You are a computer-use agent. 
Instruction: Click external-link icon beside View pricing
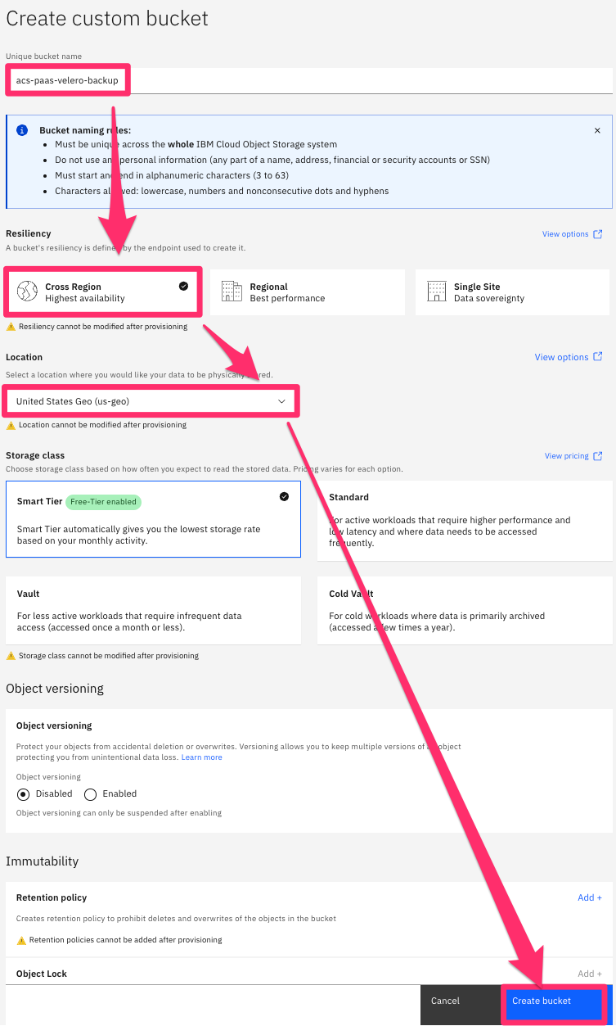point(598,456)
